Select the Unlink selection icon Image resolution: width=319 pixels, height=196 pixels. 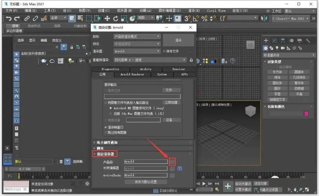(x=35, y=19)
